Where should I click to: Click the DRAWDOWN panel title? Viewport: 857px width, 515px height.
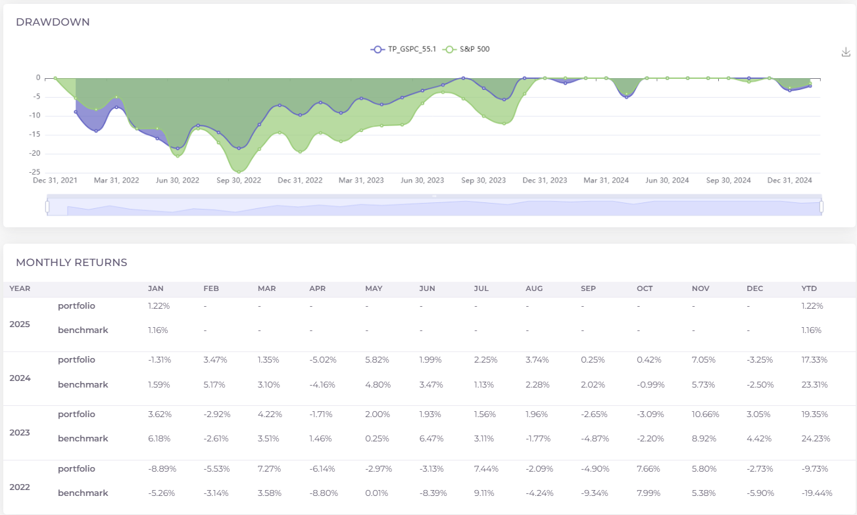[x=53, y=22]
